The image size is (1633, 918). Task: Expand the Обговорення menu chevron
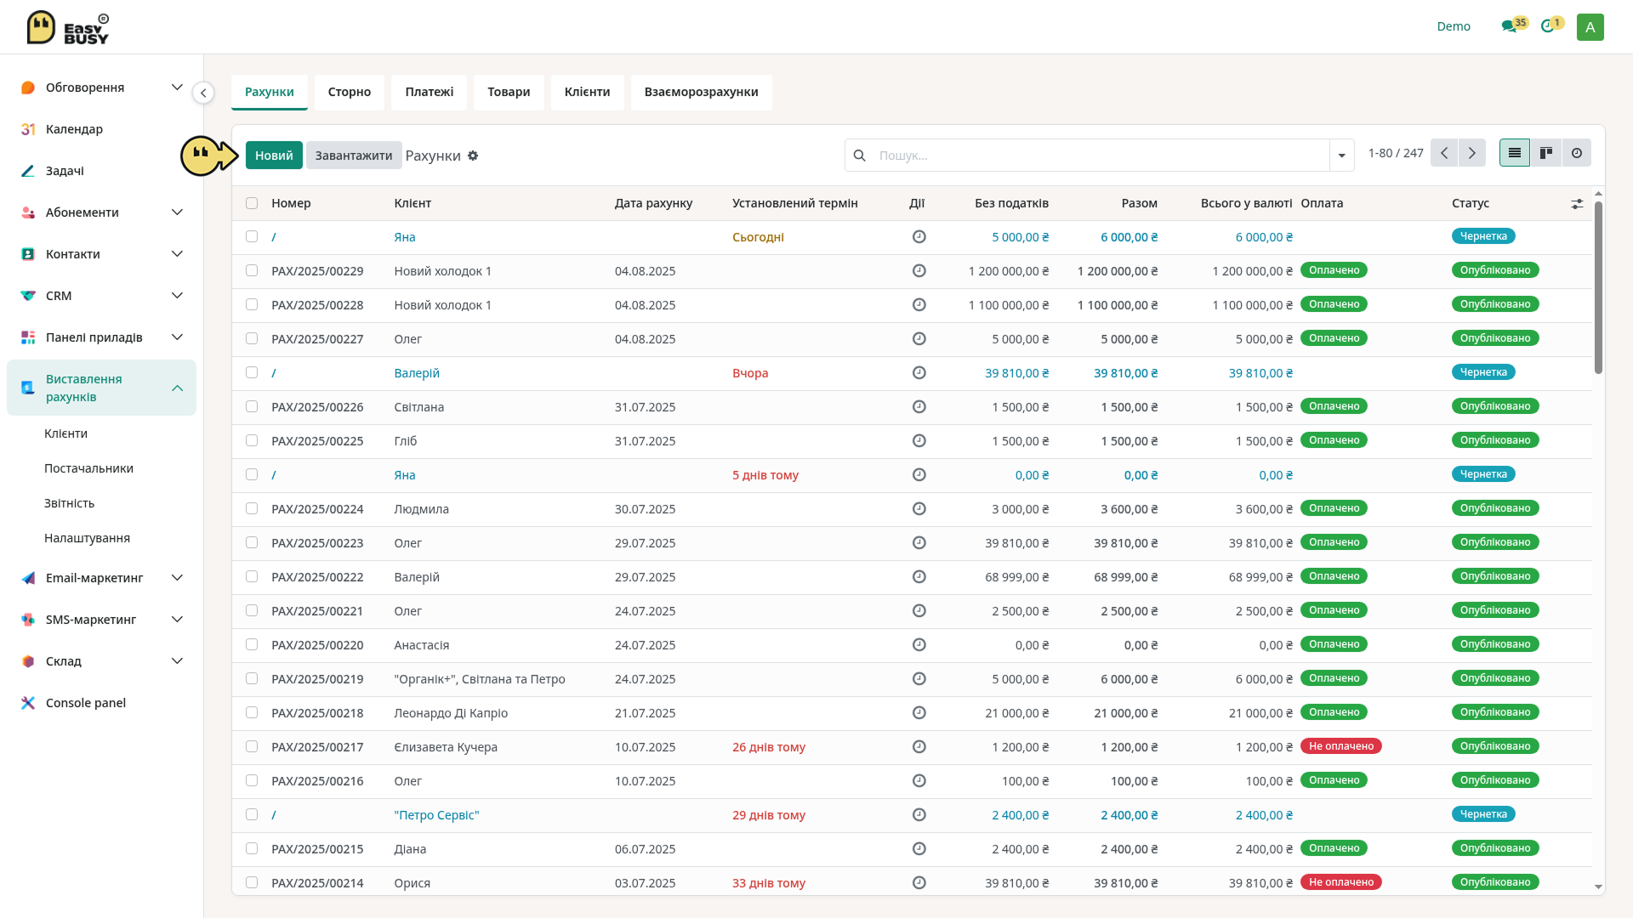(x=177, y=88)
